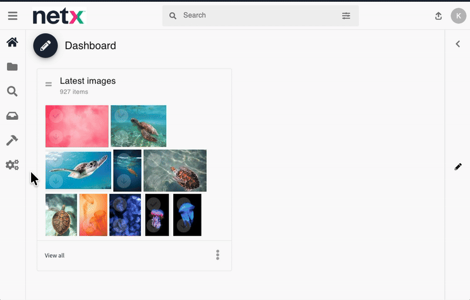This screenshot has width=470, height=300.
Task: Open the hammer Tools section in the sidebar
Action: (12, 140)
